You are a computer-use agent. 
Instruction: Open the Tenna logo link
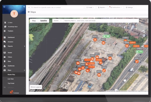click(14, 92)
